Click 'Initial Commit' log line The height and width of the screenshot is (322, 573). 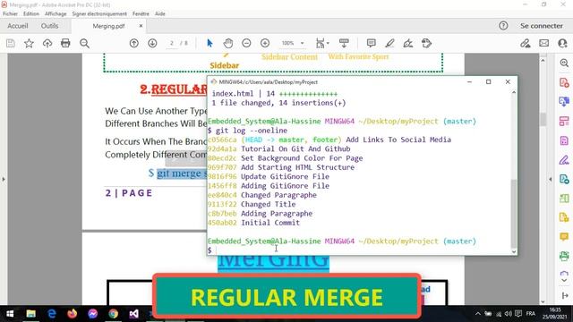(x=270, y=223)
